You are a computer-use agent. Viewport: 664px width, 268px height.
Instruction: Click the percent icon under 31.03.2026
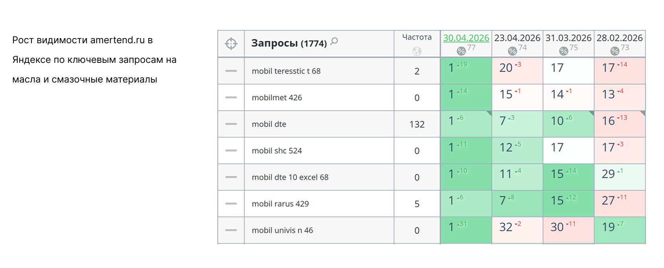coord(564,51)
